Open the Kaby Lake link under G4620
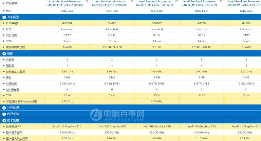The height and width of the screenshot is (141, 261). coord(112,11)
